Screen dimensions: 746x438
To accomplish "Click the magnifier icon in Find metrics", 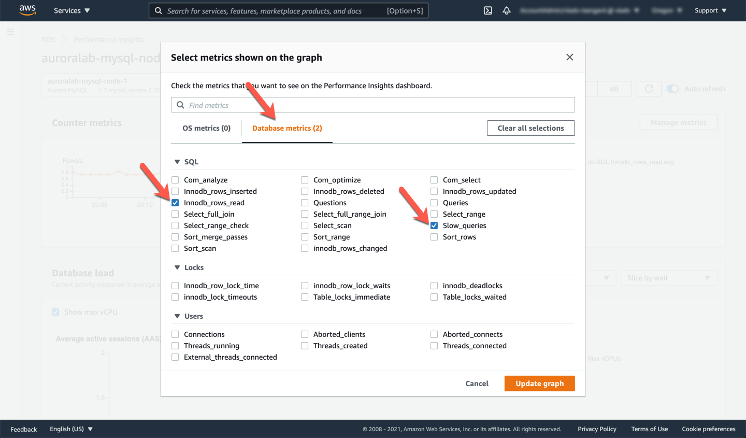I will point(180,105).
